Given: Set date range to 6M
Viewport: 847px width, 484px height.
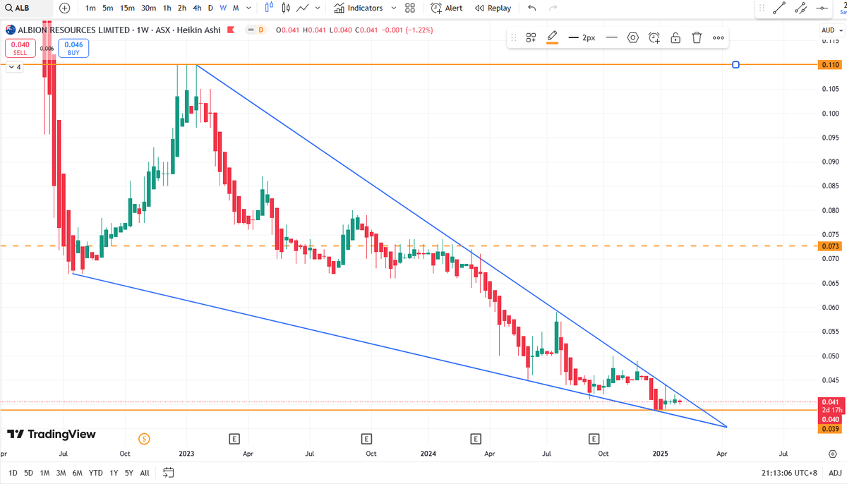Looking at the screenshot, I should coord(77,473).
